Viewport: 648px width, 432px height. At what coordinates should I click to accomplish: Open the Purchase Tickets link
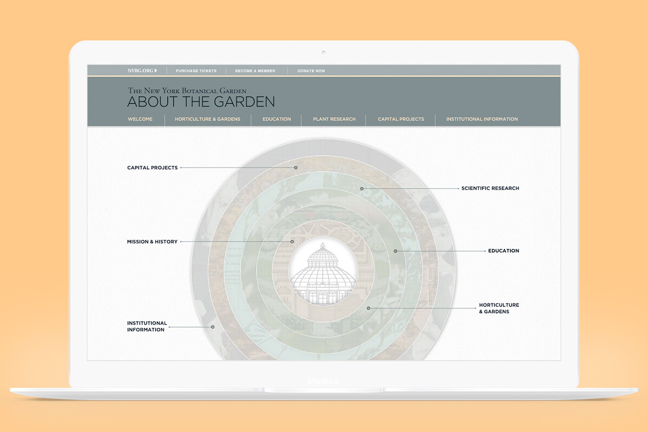pyautogui.click(x=196, y=71)
